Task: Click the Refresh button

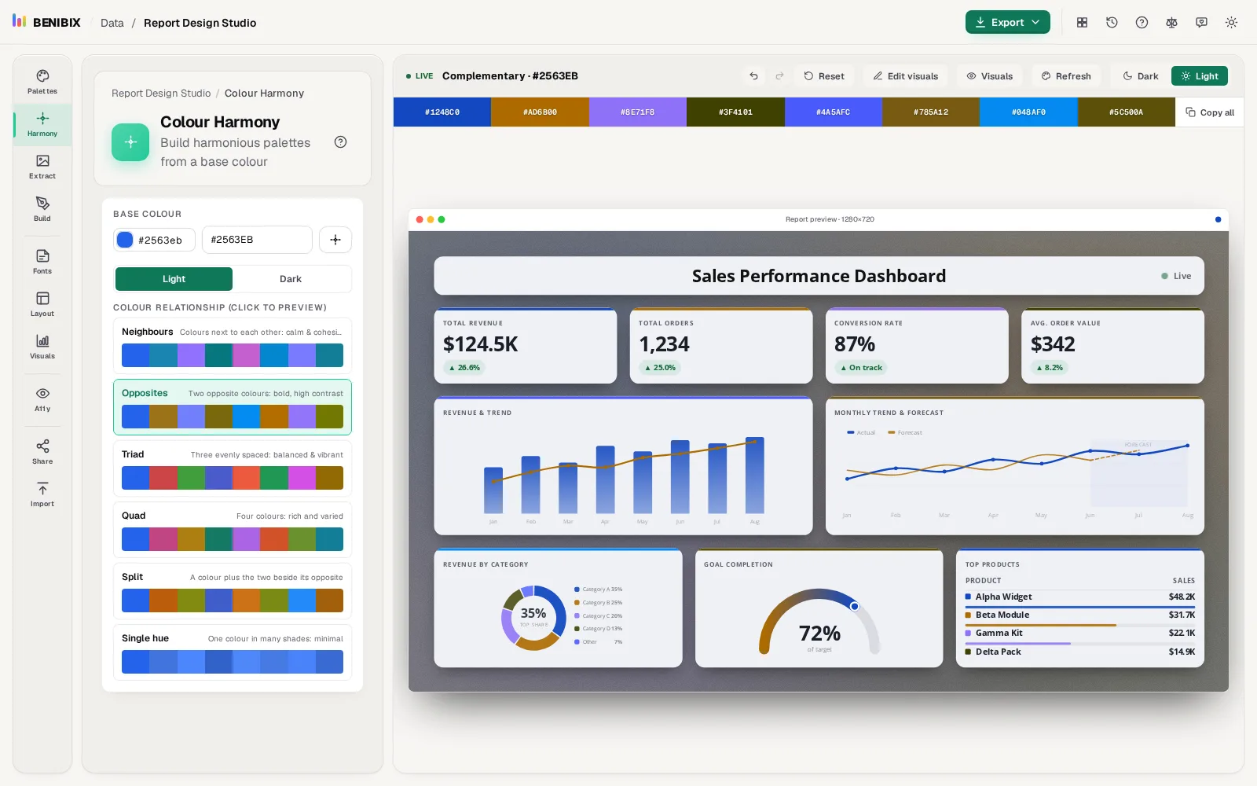Action: coord(1066,76)
